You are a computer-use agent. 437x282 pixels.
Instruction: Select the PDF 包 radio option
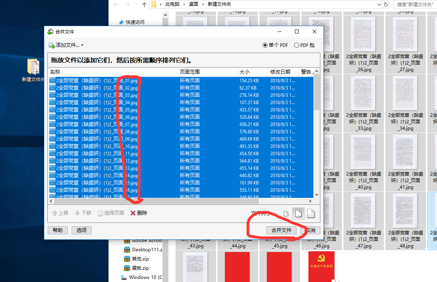click(304, 45)
